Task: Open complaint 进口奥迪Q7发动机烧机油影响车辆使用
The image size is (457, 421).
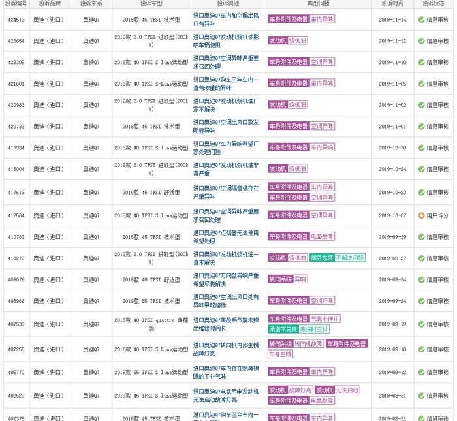Action: coord(226,41)
